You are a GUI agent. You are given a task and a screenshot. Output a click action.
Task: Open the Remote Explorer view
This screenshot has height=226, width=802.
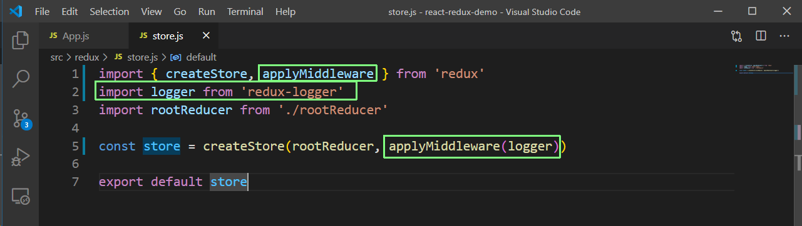click(20, 197)
